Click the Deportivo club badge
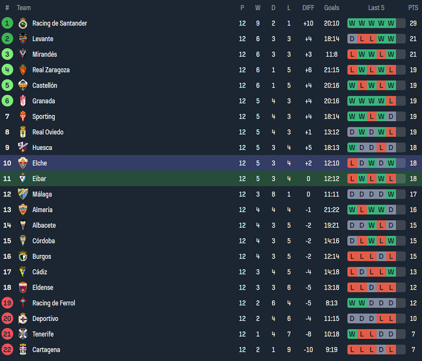422x361 pixels. click(x=23, y=319)
